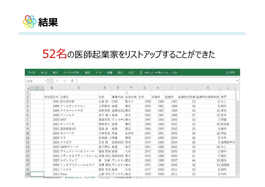Open the データ ribbon tab
This screenshot has height=187, width=265.
click(x=99, y=73)
